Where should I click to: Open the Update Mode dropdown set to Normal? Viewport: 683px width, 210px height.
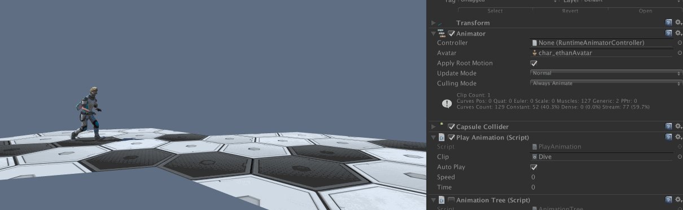click(x=606, y=73)
